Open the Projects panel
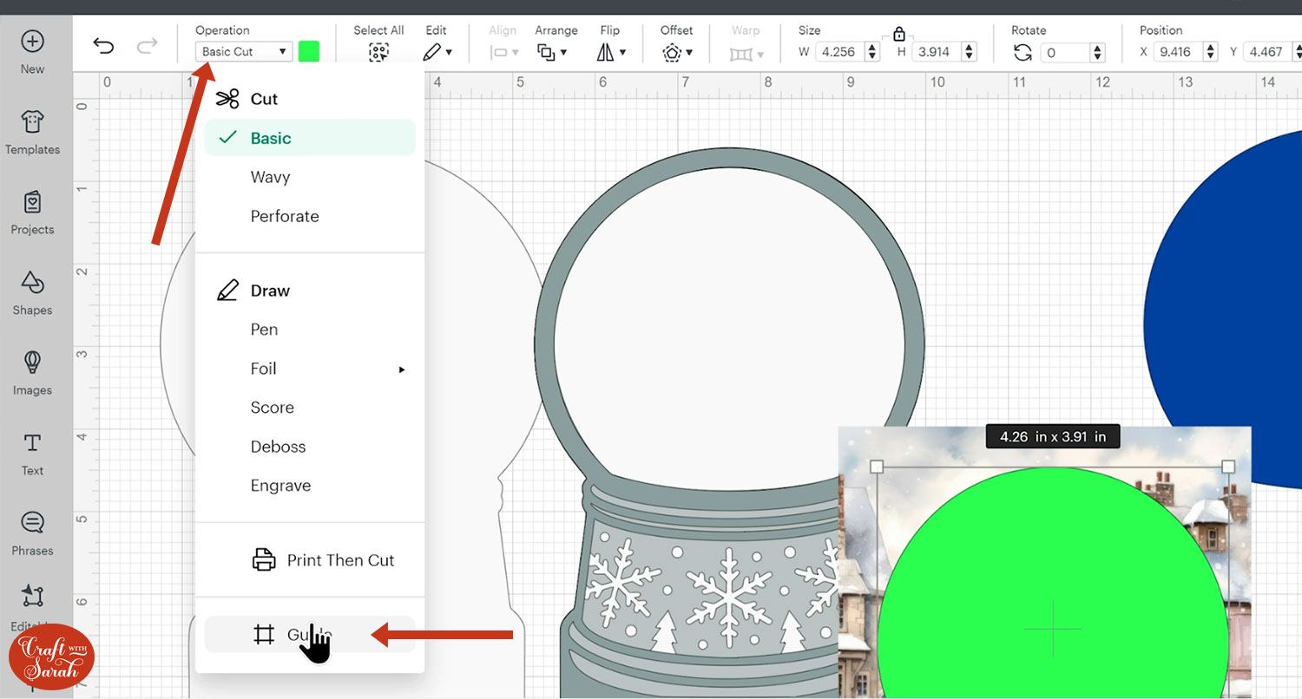 pyautogui.click(x=32, y=212)
